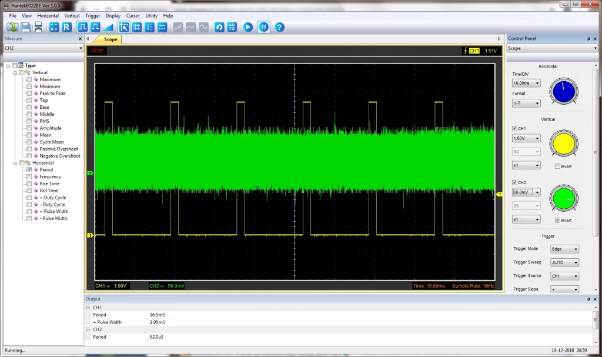Select the cursor arrow tool icon
The image size is (602, 357).
[124, 27]
